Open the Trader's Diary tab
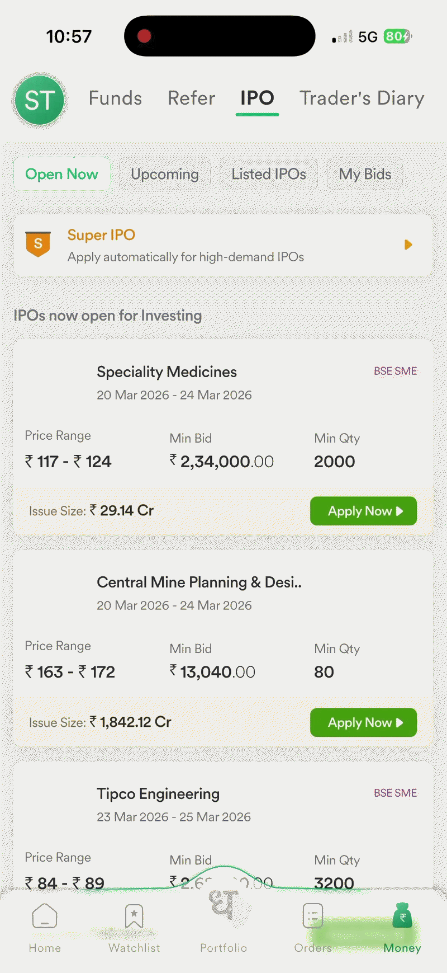Viewport: 447px width, 973px height. pyautogui.click(x=362, y=98)
